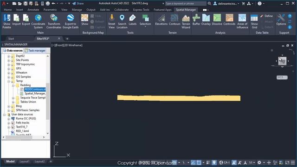Select the REDDContours file in tree
The width and height of the screenshot is (297, 167).
tap(35, 89)
